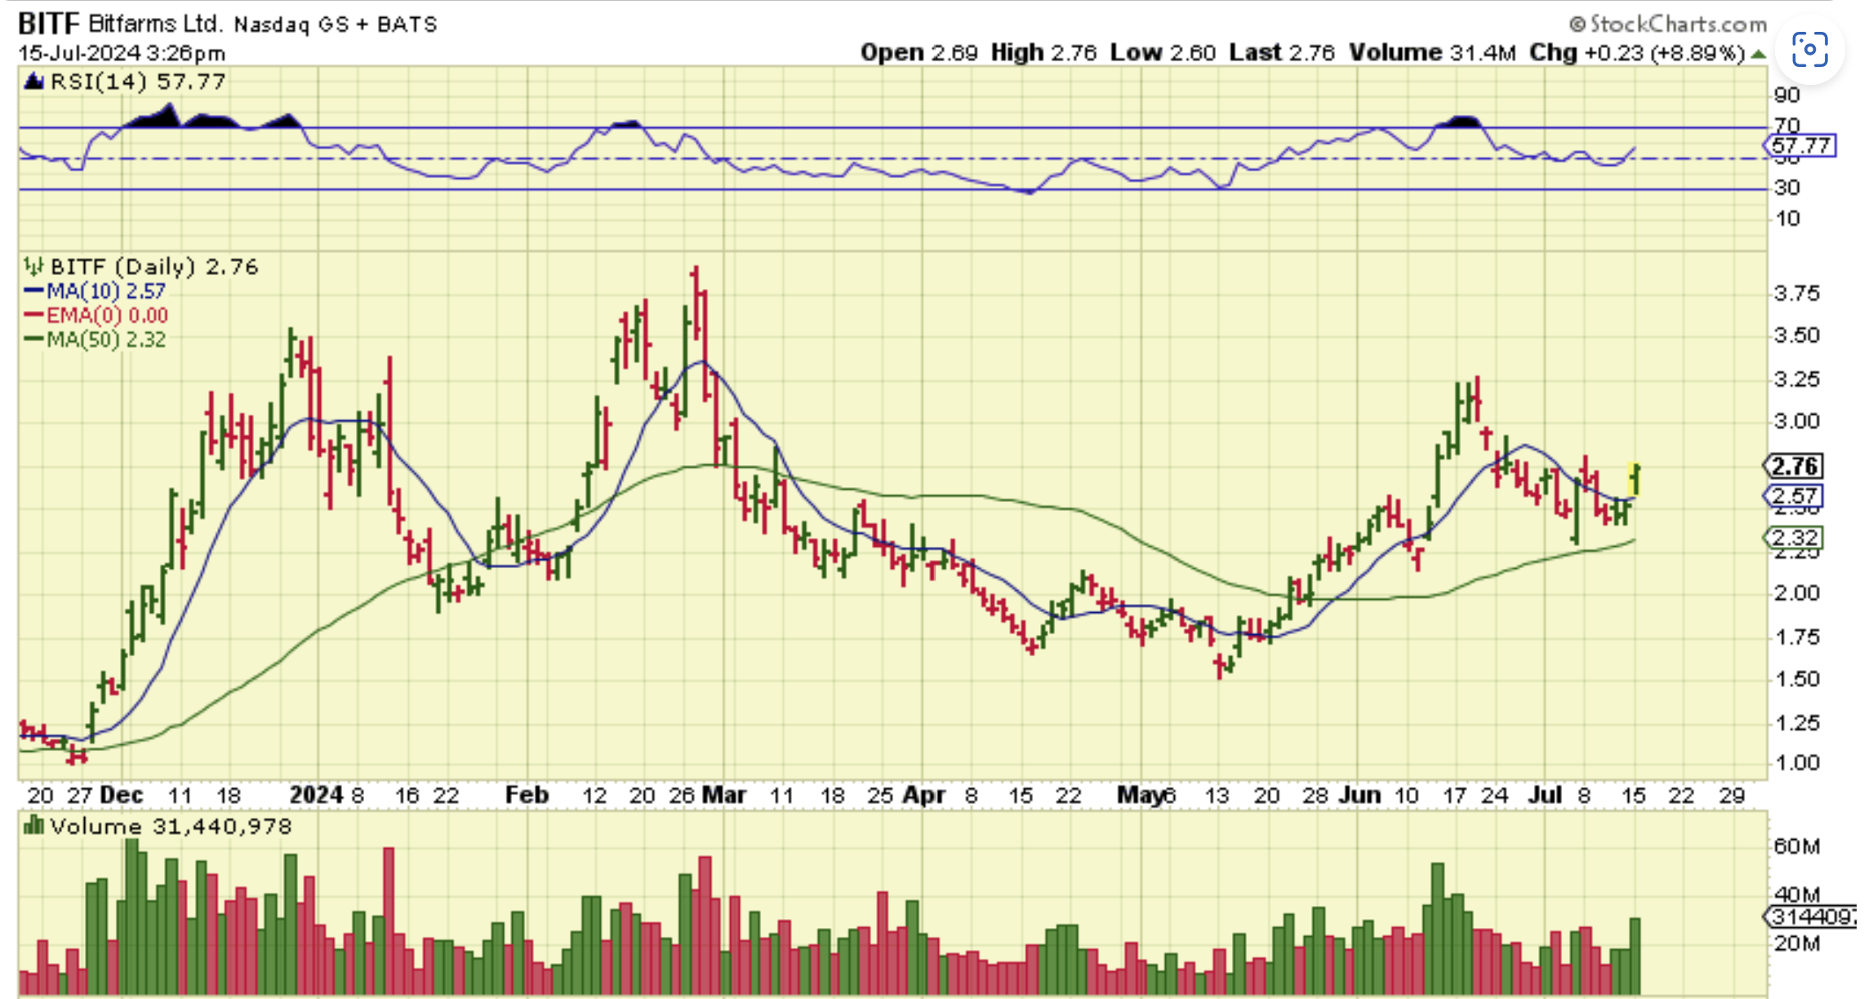Click the 57.77 RSI value tag

click(x=1800, y=146)
